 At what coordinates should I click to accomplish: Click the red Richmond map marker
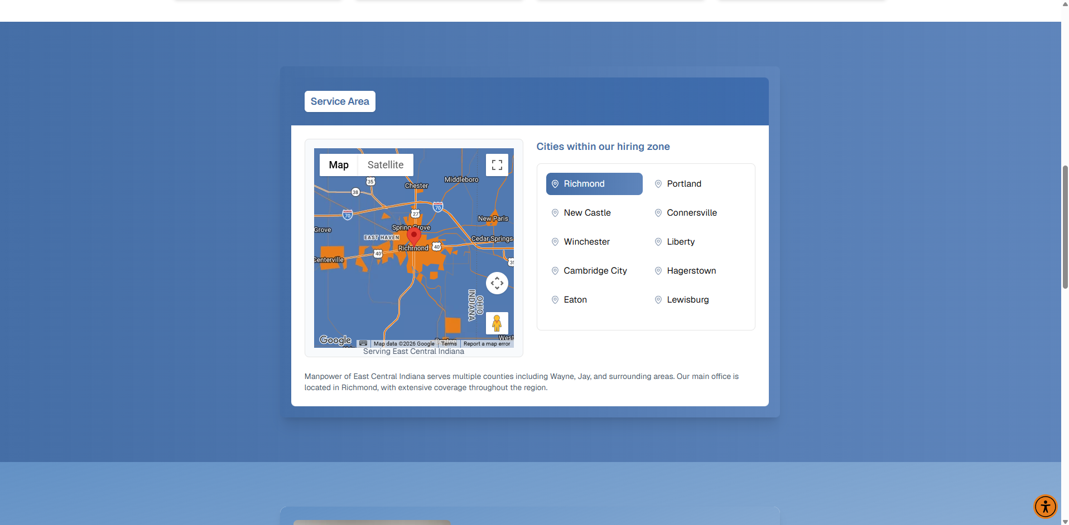coord(414,236)
